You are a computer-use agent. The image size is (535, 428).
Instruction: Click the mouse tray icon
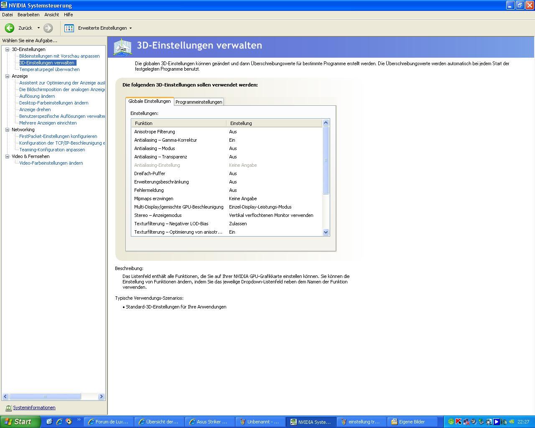[504, 422]
